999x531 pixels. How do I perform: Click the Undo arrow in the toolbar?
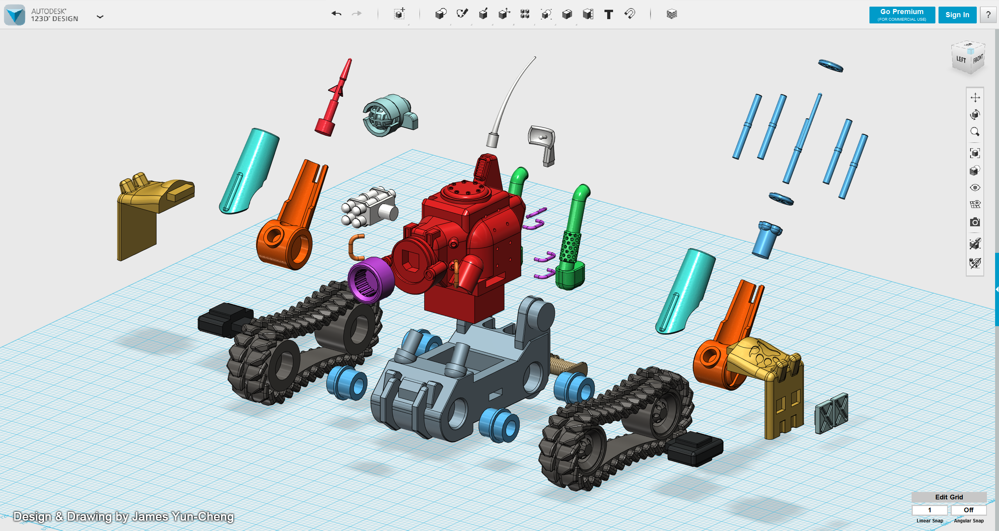(336, 14)
